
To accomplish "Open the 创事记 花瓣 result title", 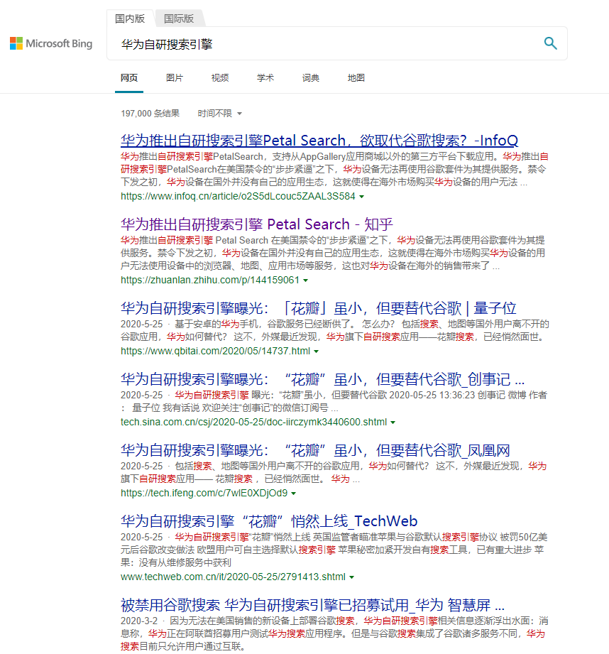I will (323, 380).
